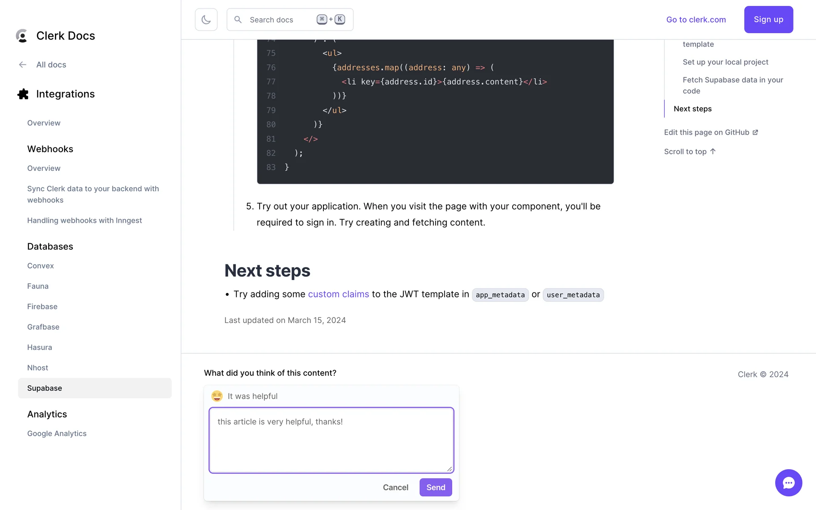Screen dimensions: 816x510
Task: Jump to Next steps section
Action: (x=692, y=109)
